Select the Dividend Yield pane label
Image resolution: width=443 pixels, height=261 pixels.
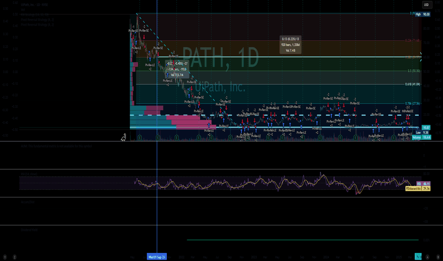pos(29,230)
